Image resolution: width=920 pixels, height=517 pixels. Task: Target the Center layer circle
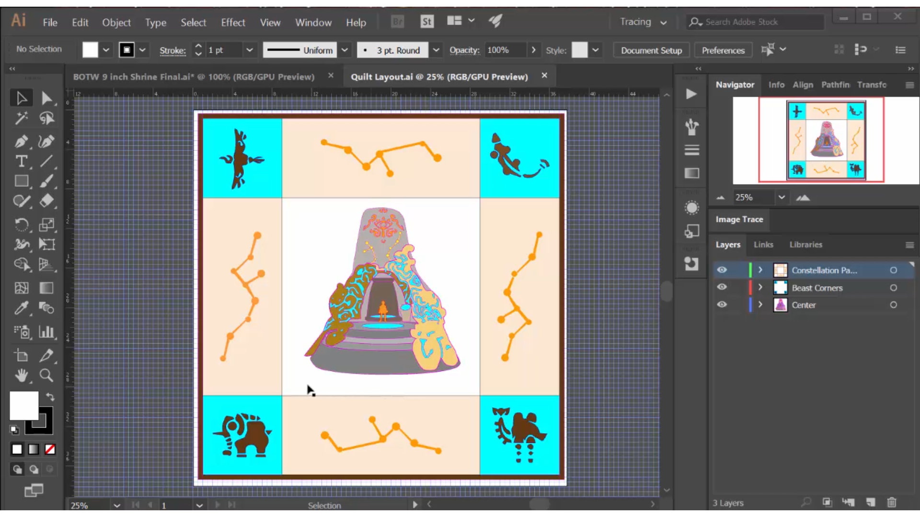893,305
